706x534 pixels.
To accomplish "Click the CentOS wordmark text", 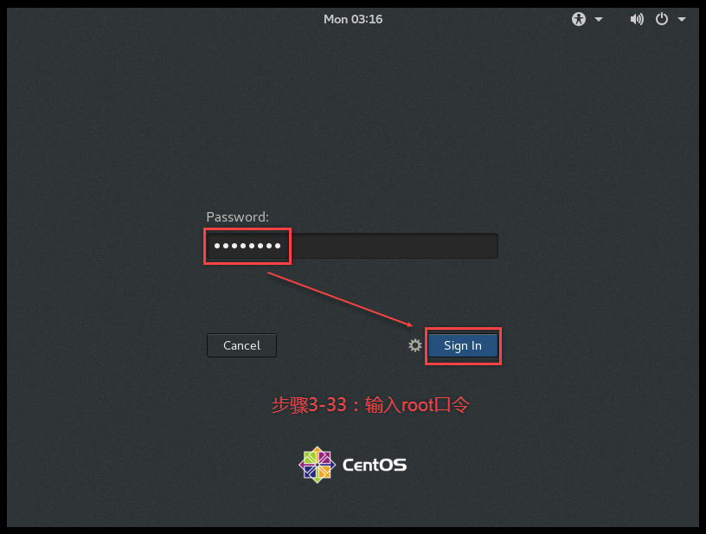I will [374, 465].
